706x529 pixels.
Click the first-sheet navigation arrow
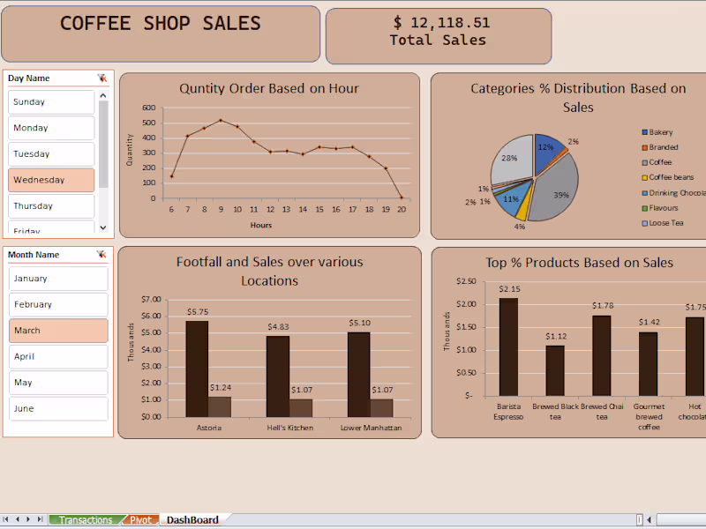pos(7,519)
